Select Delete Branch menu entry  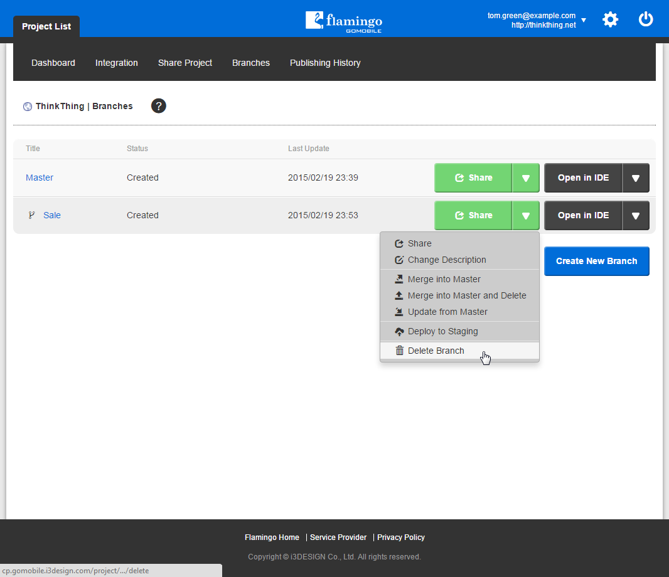click(459, 351)
